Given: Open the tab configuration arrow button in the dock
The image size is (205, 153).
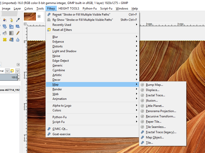Looking at the screenshot, I should [x=18, y=65].
